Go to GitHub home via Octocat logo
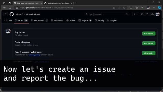Image resolution: width=163 pixels, height=92 pixels. pos(11,14)
